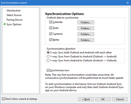Open Folders for Notes
The image size is (131, 104).
[86, 40]
